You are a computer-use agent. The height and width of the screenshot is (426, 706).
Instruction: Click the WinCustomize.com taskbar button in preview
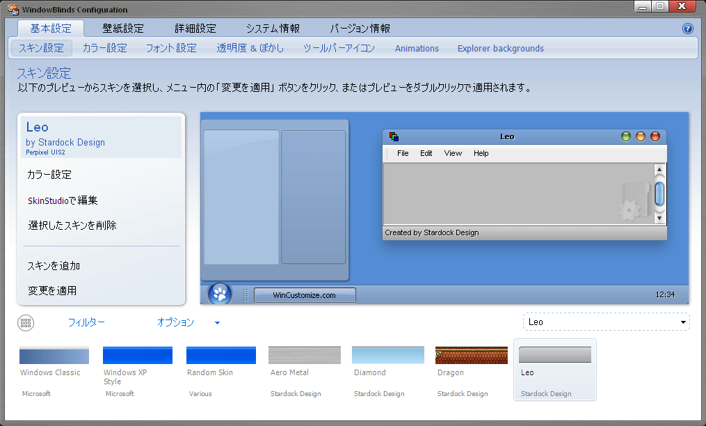tap(305, 295)
